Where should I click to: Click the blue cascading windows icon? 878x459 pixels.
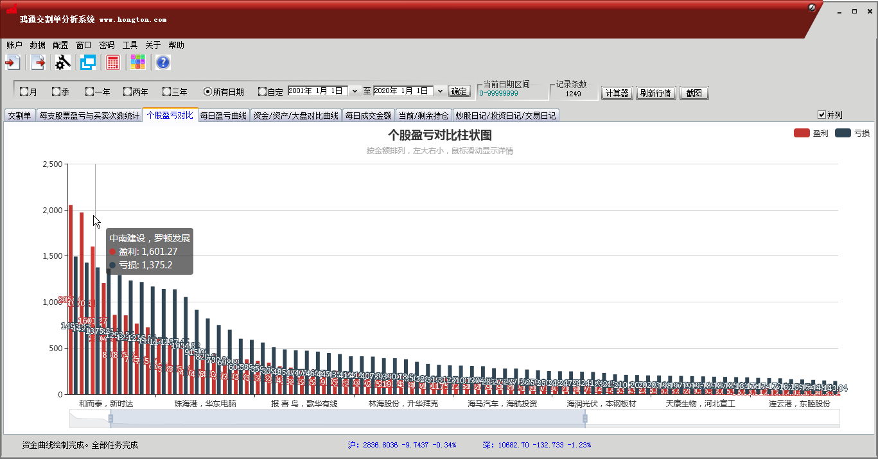click(x=87, y=62)
